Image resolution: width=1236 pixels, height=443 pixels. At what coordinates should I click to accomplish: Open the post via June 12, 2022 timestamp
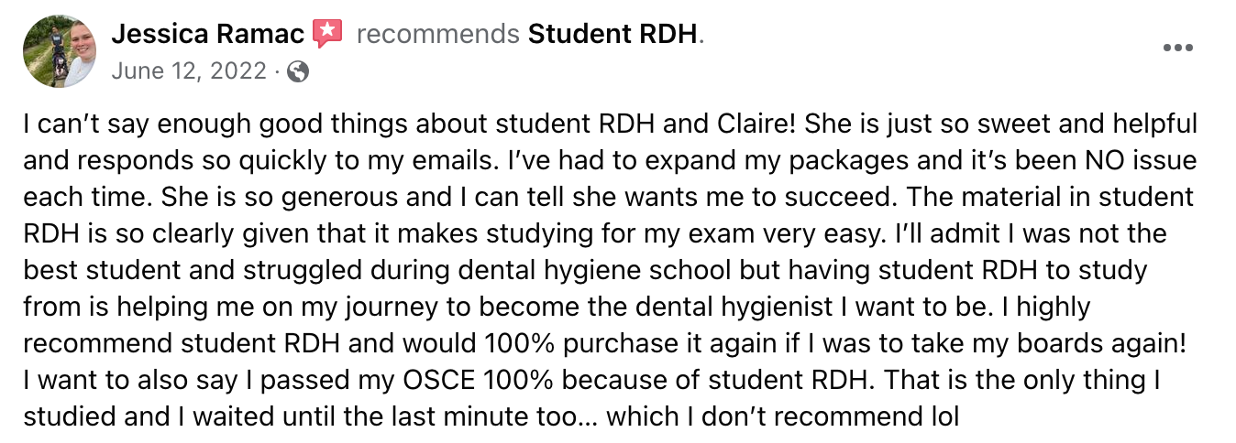click(189, 71)
